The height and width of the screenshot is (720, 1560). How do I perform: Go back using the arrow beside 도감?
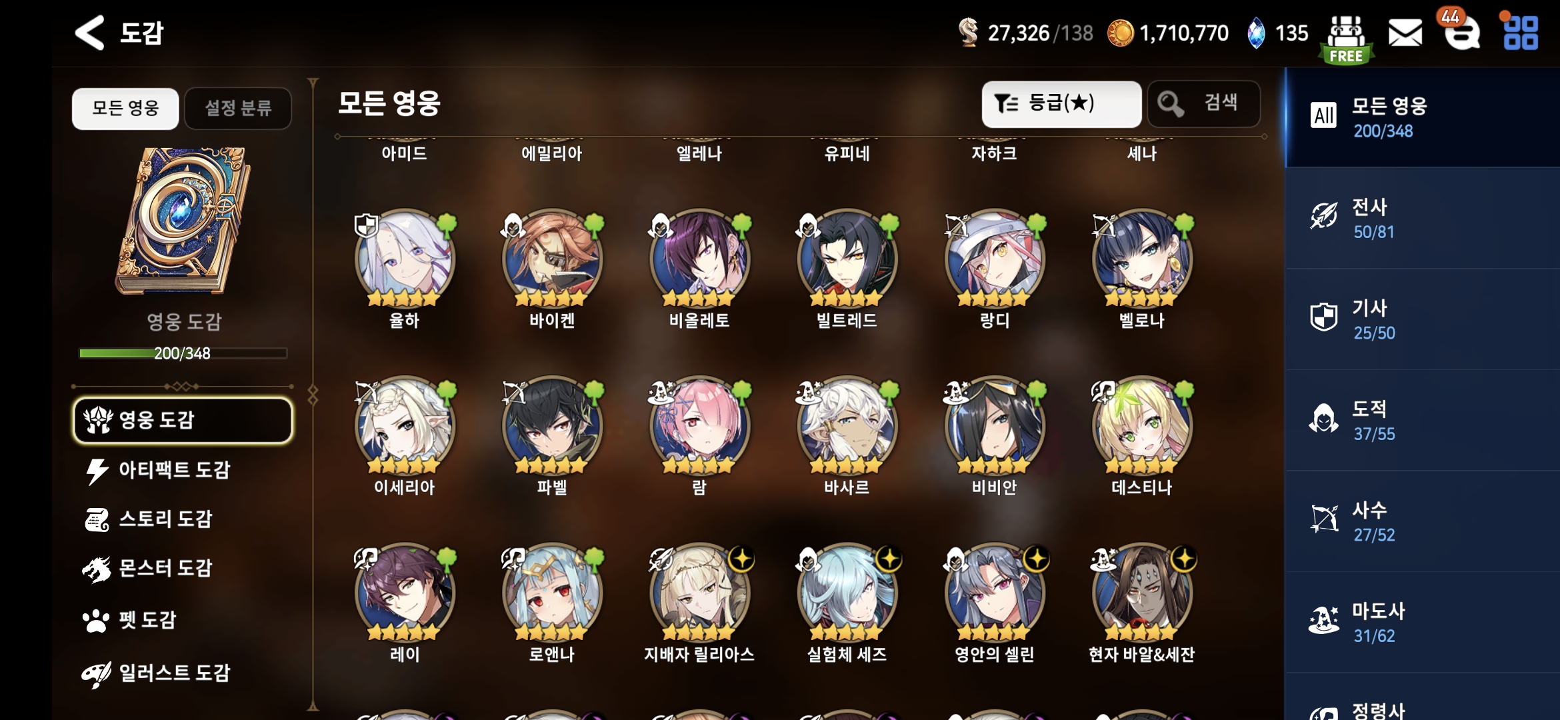click(x=89, y=32)
